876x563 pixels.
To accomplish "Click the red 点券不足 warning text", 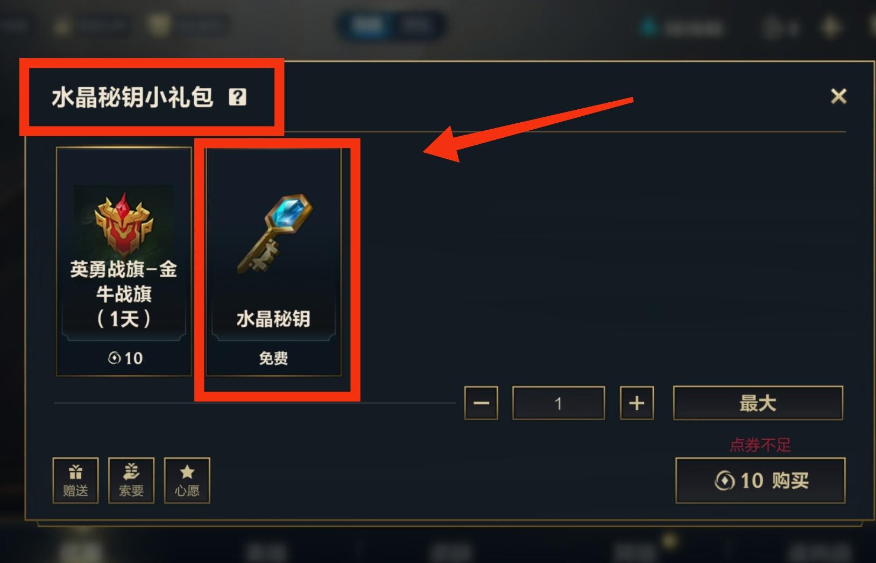I will coord(760,445).
